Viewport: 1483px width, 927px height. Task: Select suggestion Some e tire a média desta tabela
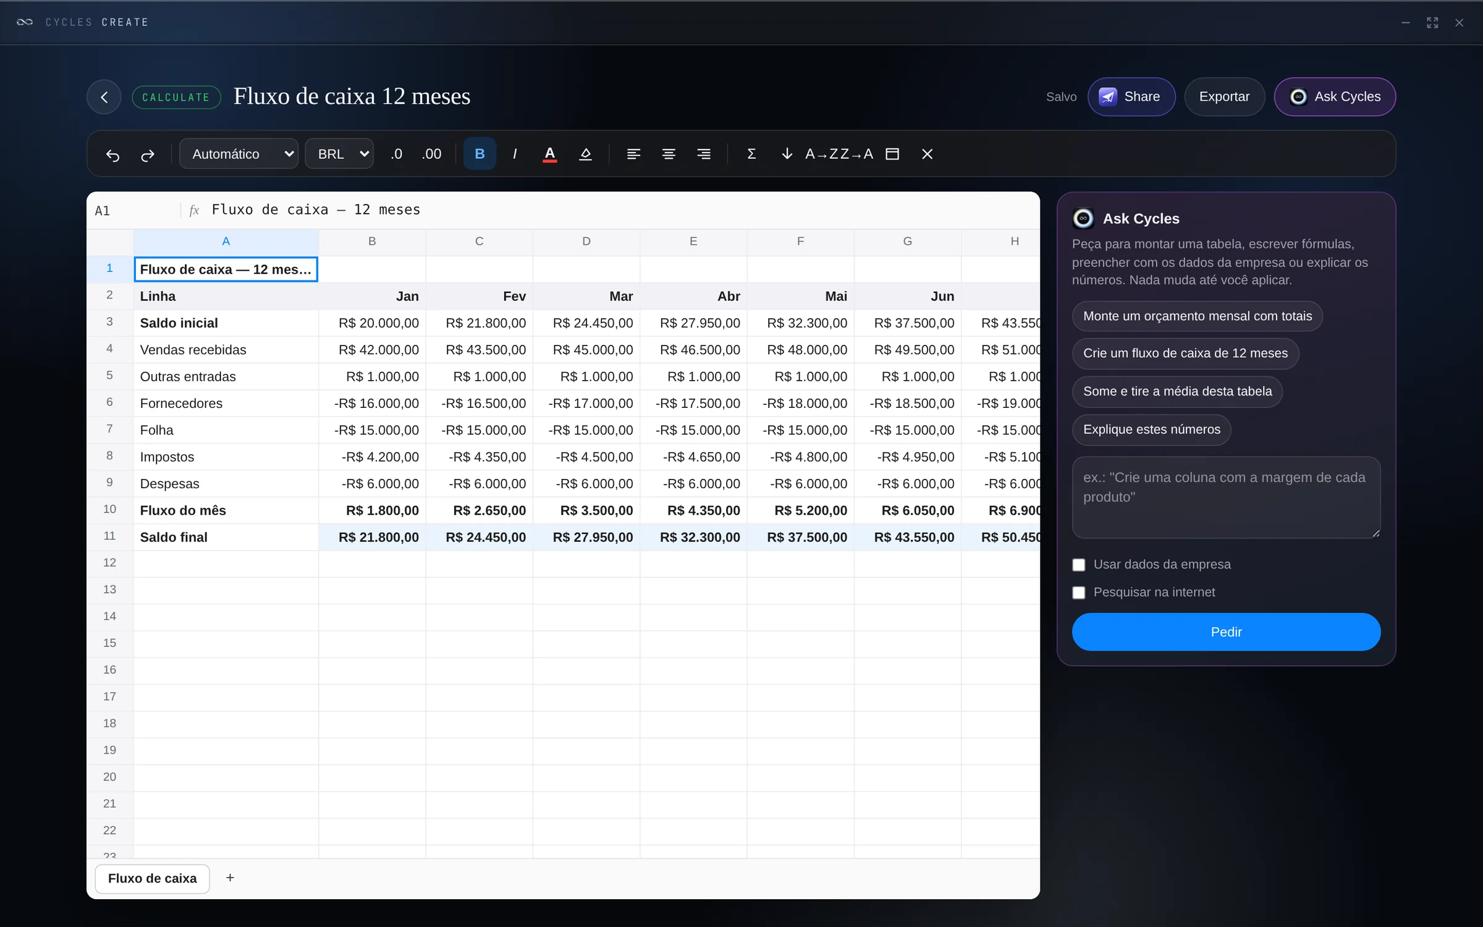[1177, 392]
